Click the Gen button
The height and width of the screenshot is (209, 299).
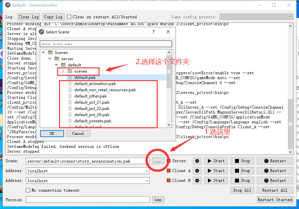click(x=158, y=200)
